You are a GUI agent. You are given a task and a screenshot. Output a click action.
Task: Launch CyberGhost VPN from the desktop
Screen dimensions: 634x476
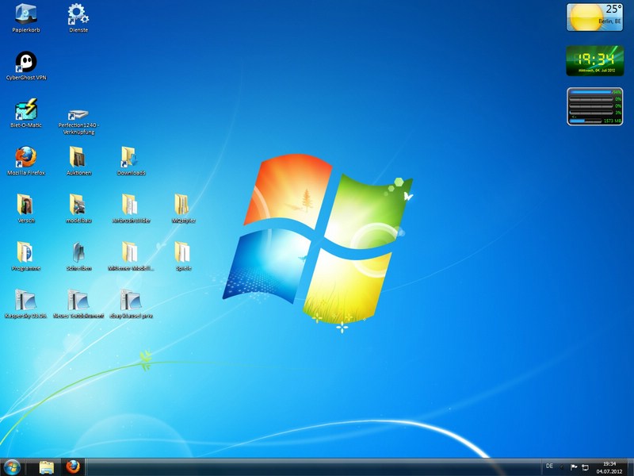(26, 66)
